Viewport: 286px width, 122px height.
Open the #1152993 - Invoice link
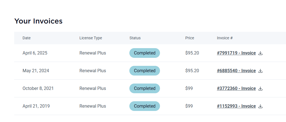(236, 106)
